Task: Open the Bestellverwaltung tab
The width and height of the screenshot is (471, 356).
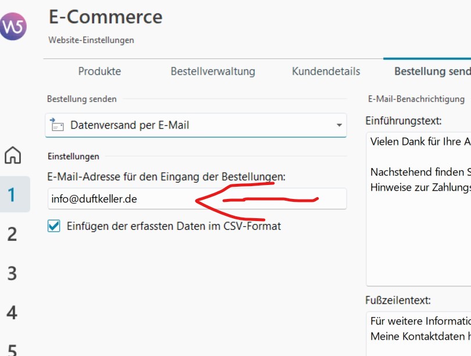Action: (x=213, y=72)
